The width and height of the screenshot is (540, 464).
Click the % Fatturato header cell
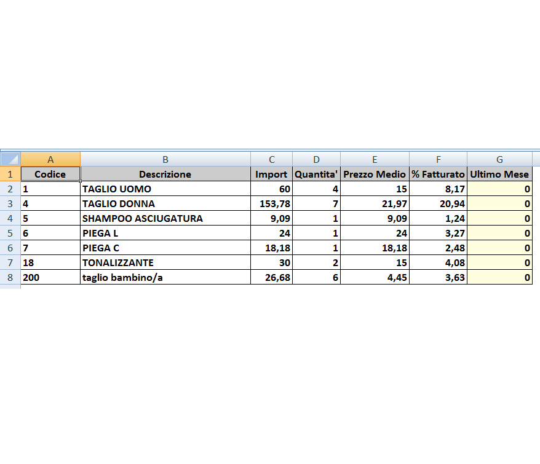point(438,174)
